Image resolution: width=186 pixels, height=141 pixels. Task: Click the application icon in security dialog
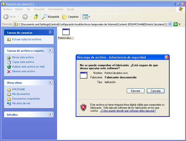pyautogui.click(x=84, y=75)
